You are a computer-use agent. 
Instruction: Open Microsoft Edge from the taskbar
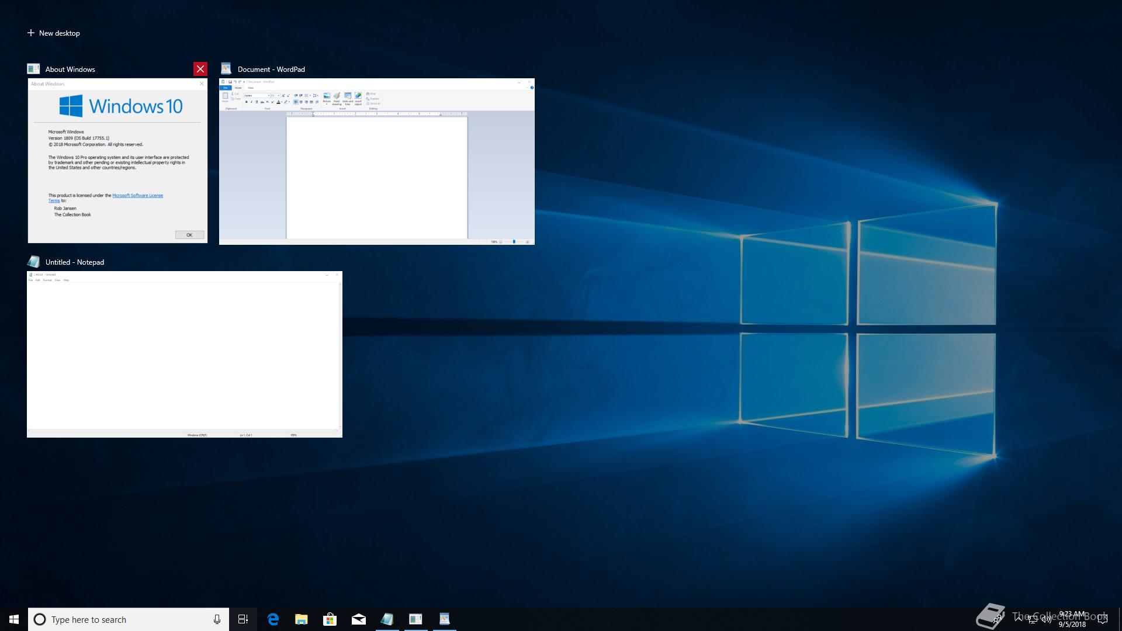tap(273, 619)
